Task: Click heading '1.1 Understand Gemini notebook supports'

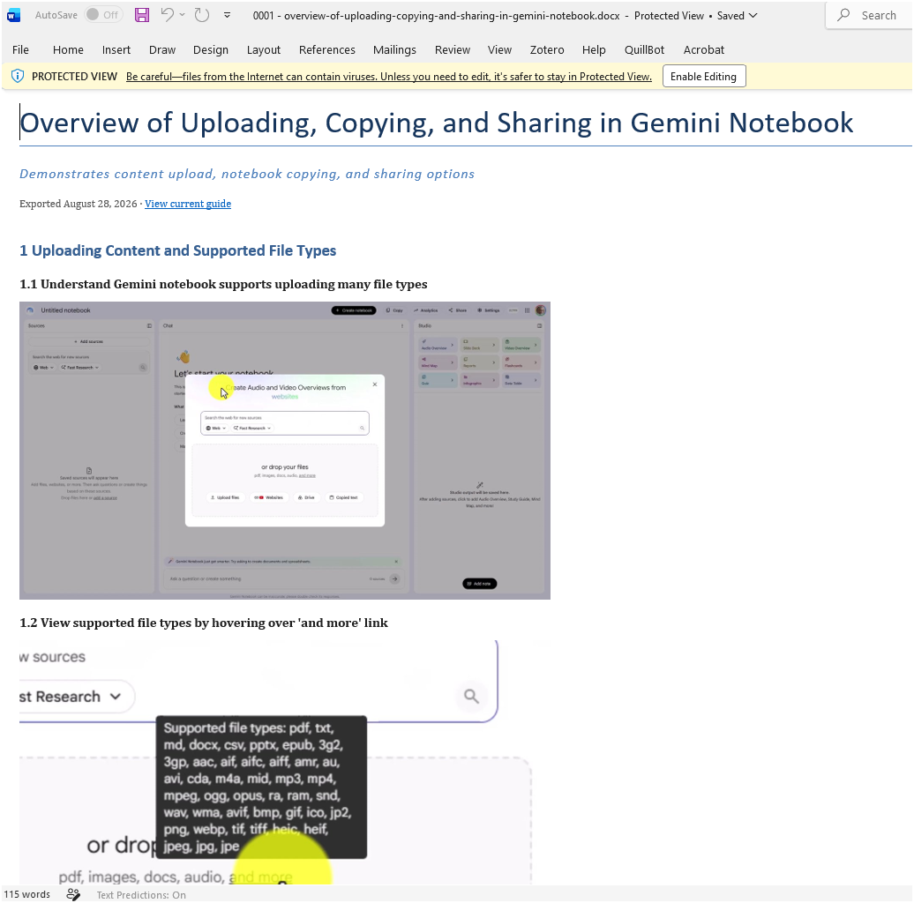Action: [x=223, y=284]
